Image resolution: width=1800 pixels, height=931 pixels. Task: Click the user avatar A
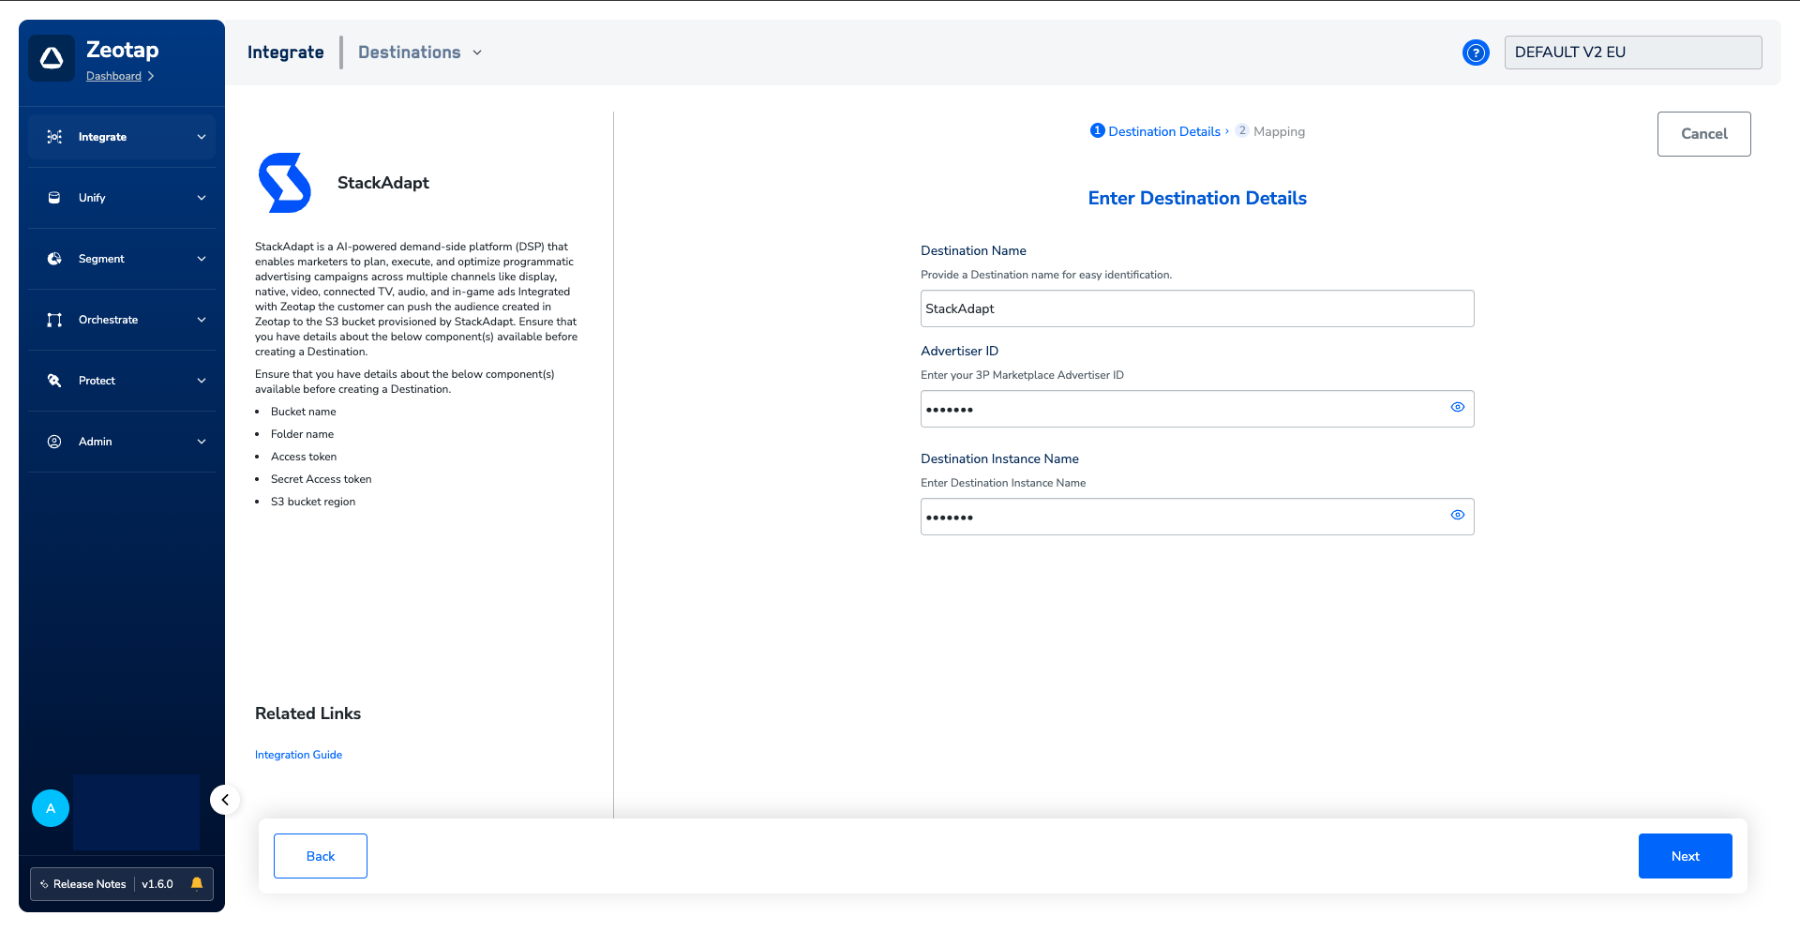click(x=51, y=808)
